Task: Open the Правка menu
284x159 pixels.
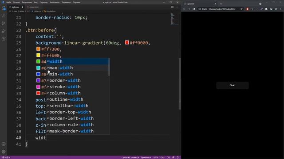Action: click(x=16, y=2)
